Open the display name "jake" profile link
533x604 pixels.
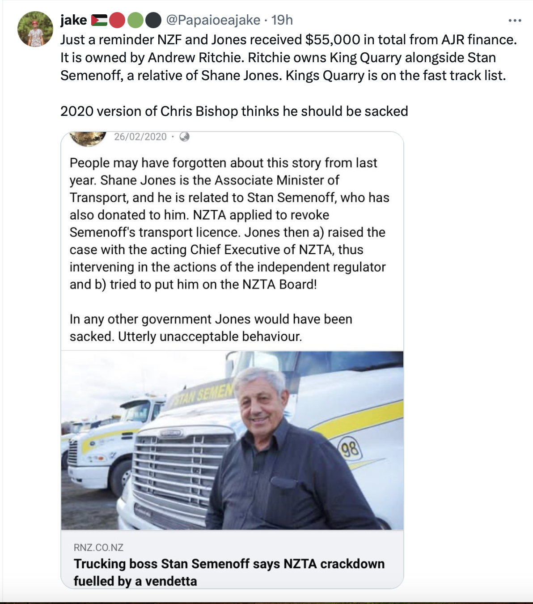[x=73, y=20]
